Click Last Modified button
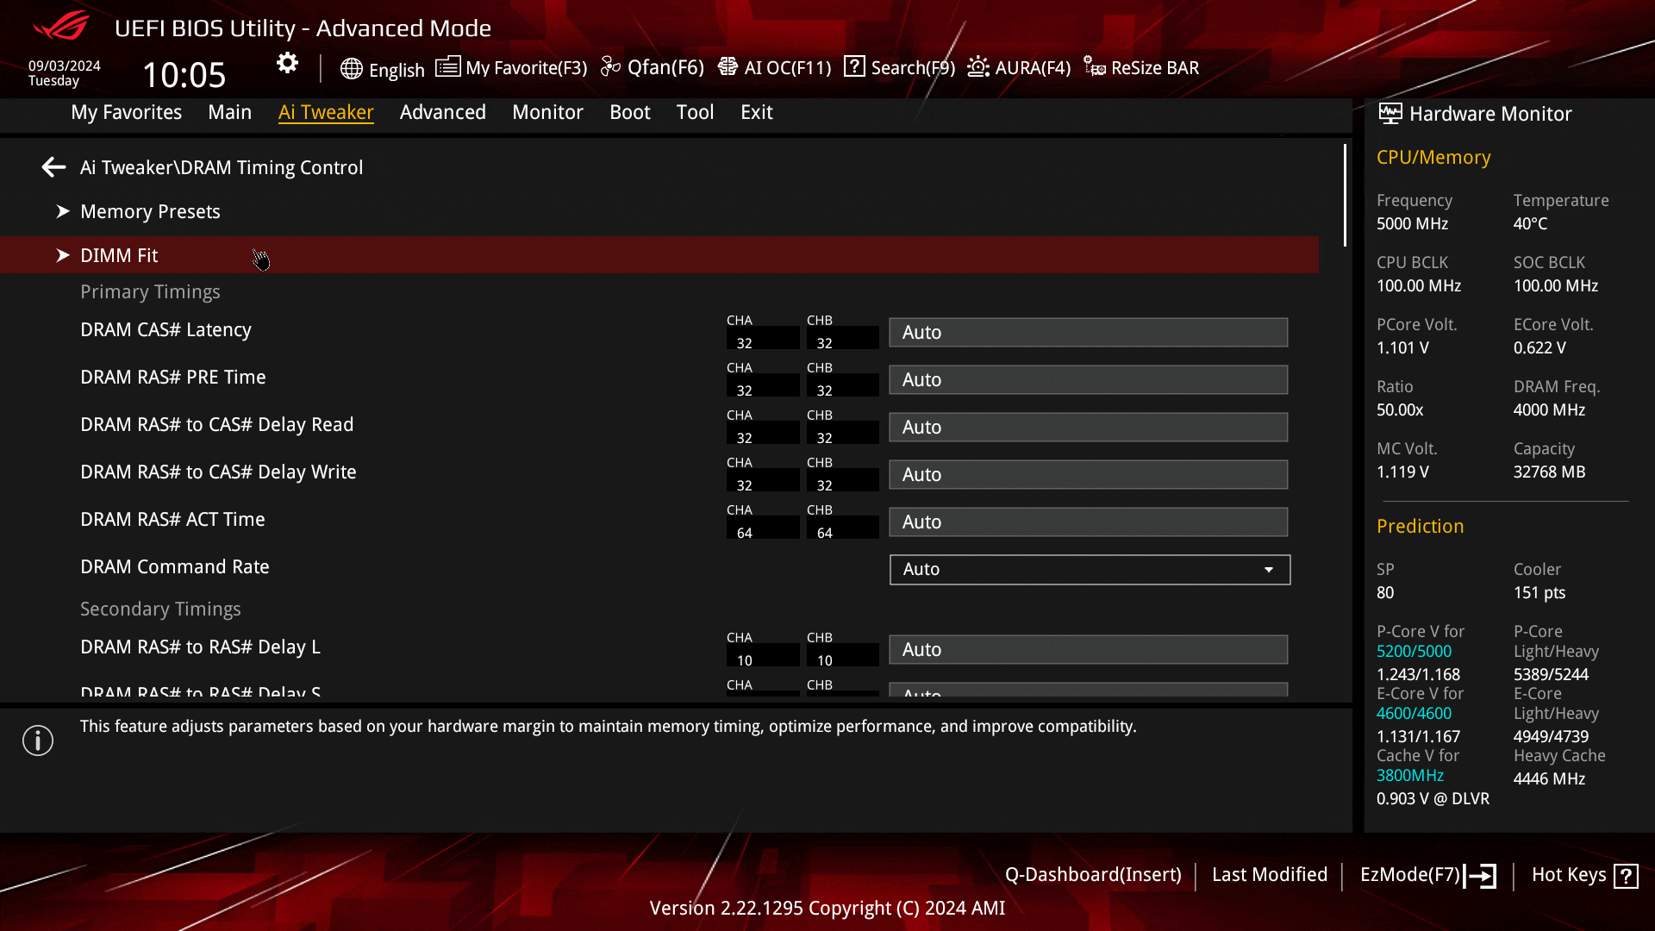Screen dimensions: 1655x931 [x=1270, y=873]
